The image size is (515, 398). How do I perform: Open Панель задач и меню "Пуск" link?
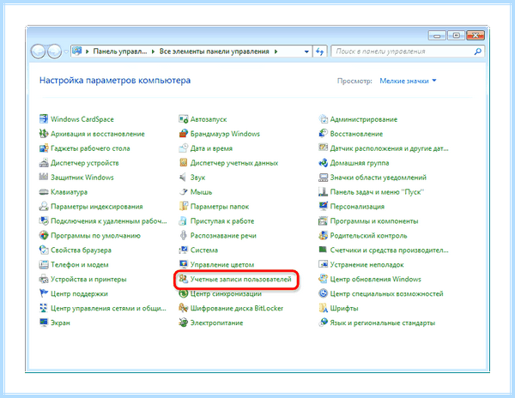[377, 192]
